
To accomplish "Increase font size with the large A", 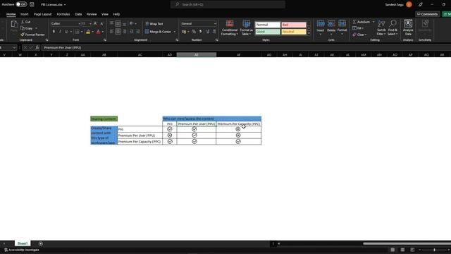I will tap(95, 23).
